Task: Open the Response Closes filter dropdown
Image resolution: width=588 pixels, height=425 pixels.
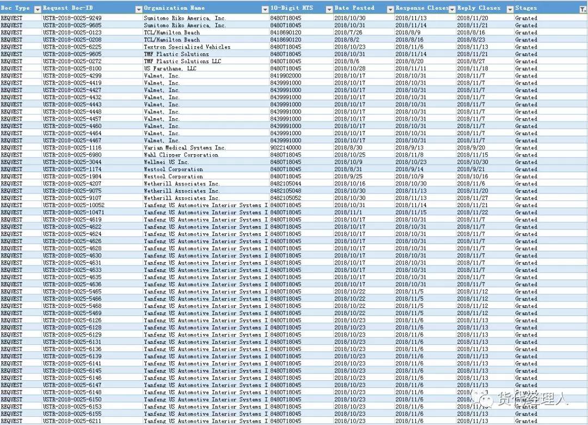Action: tap(452, 9)
